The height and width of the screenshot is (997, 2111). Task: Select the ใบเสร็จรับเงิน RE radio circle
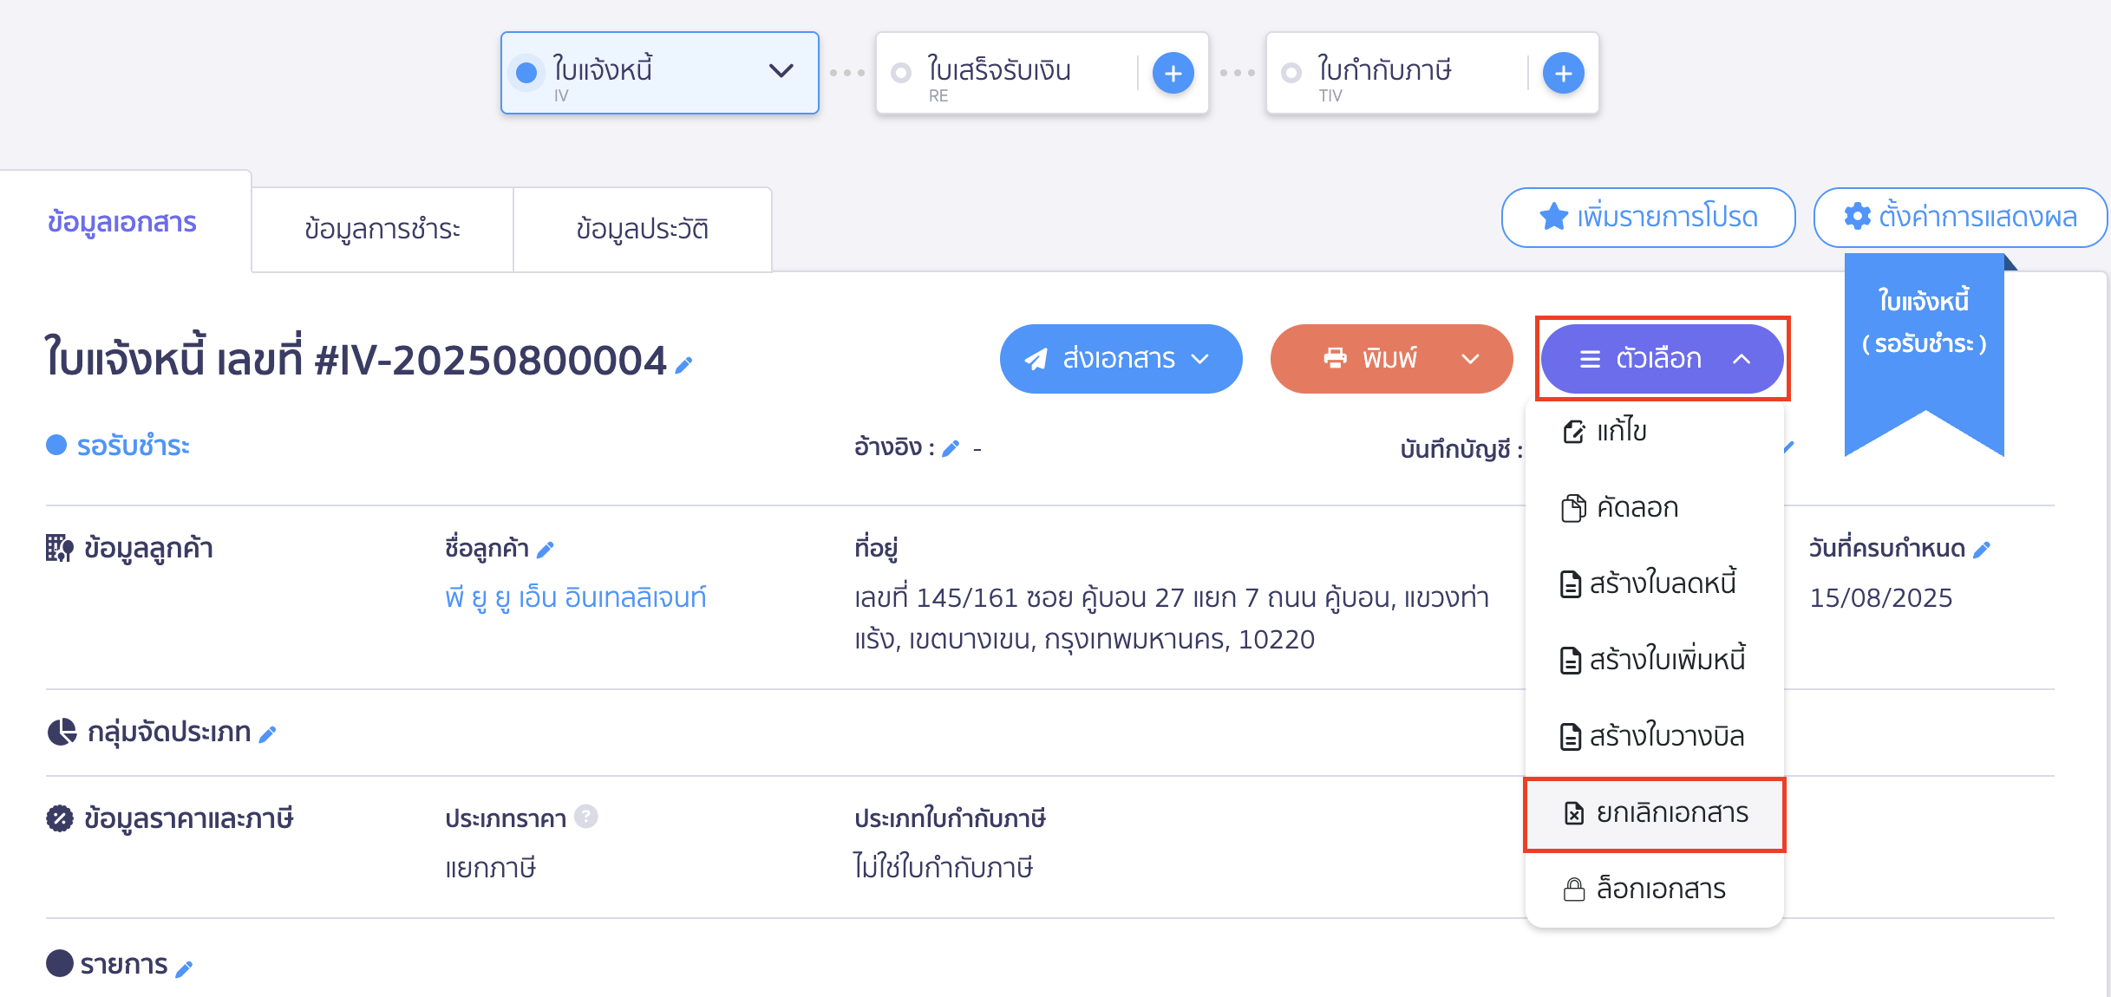coord(901,73)
